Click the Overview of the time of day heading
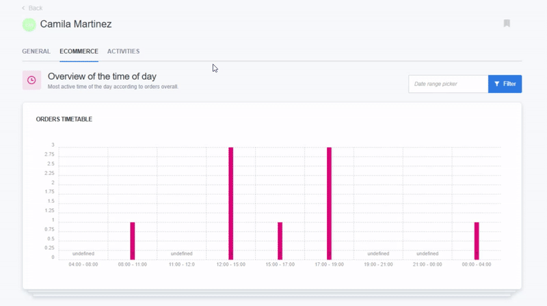Viewport: 547px width, 306px height. pos(102,76)
